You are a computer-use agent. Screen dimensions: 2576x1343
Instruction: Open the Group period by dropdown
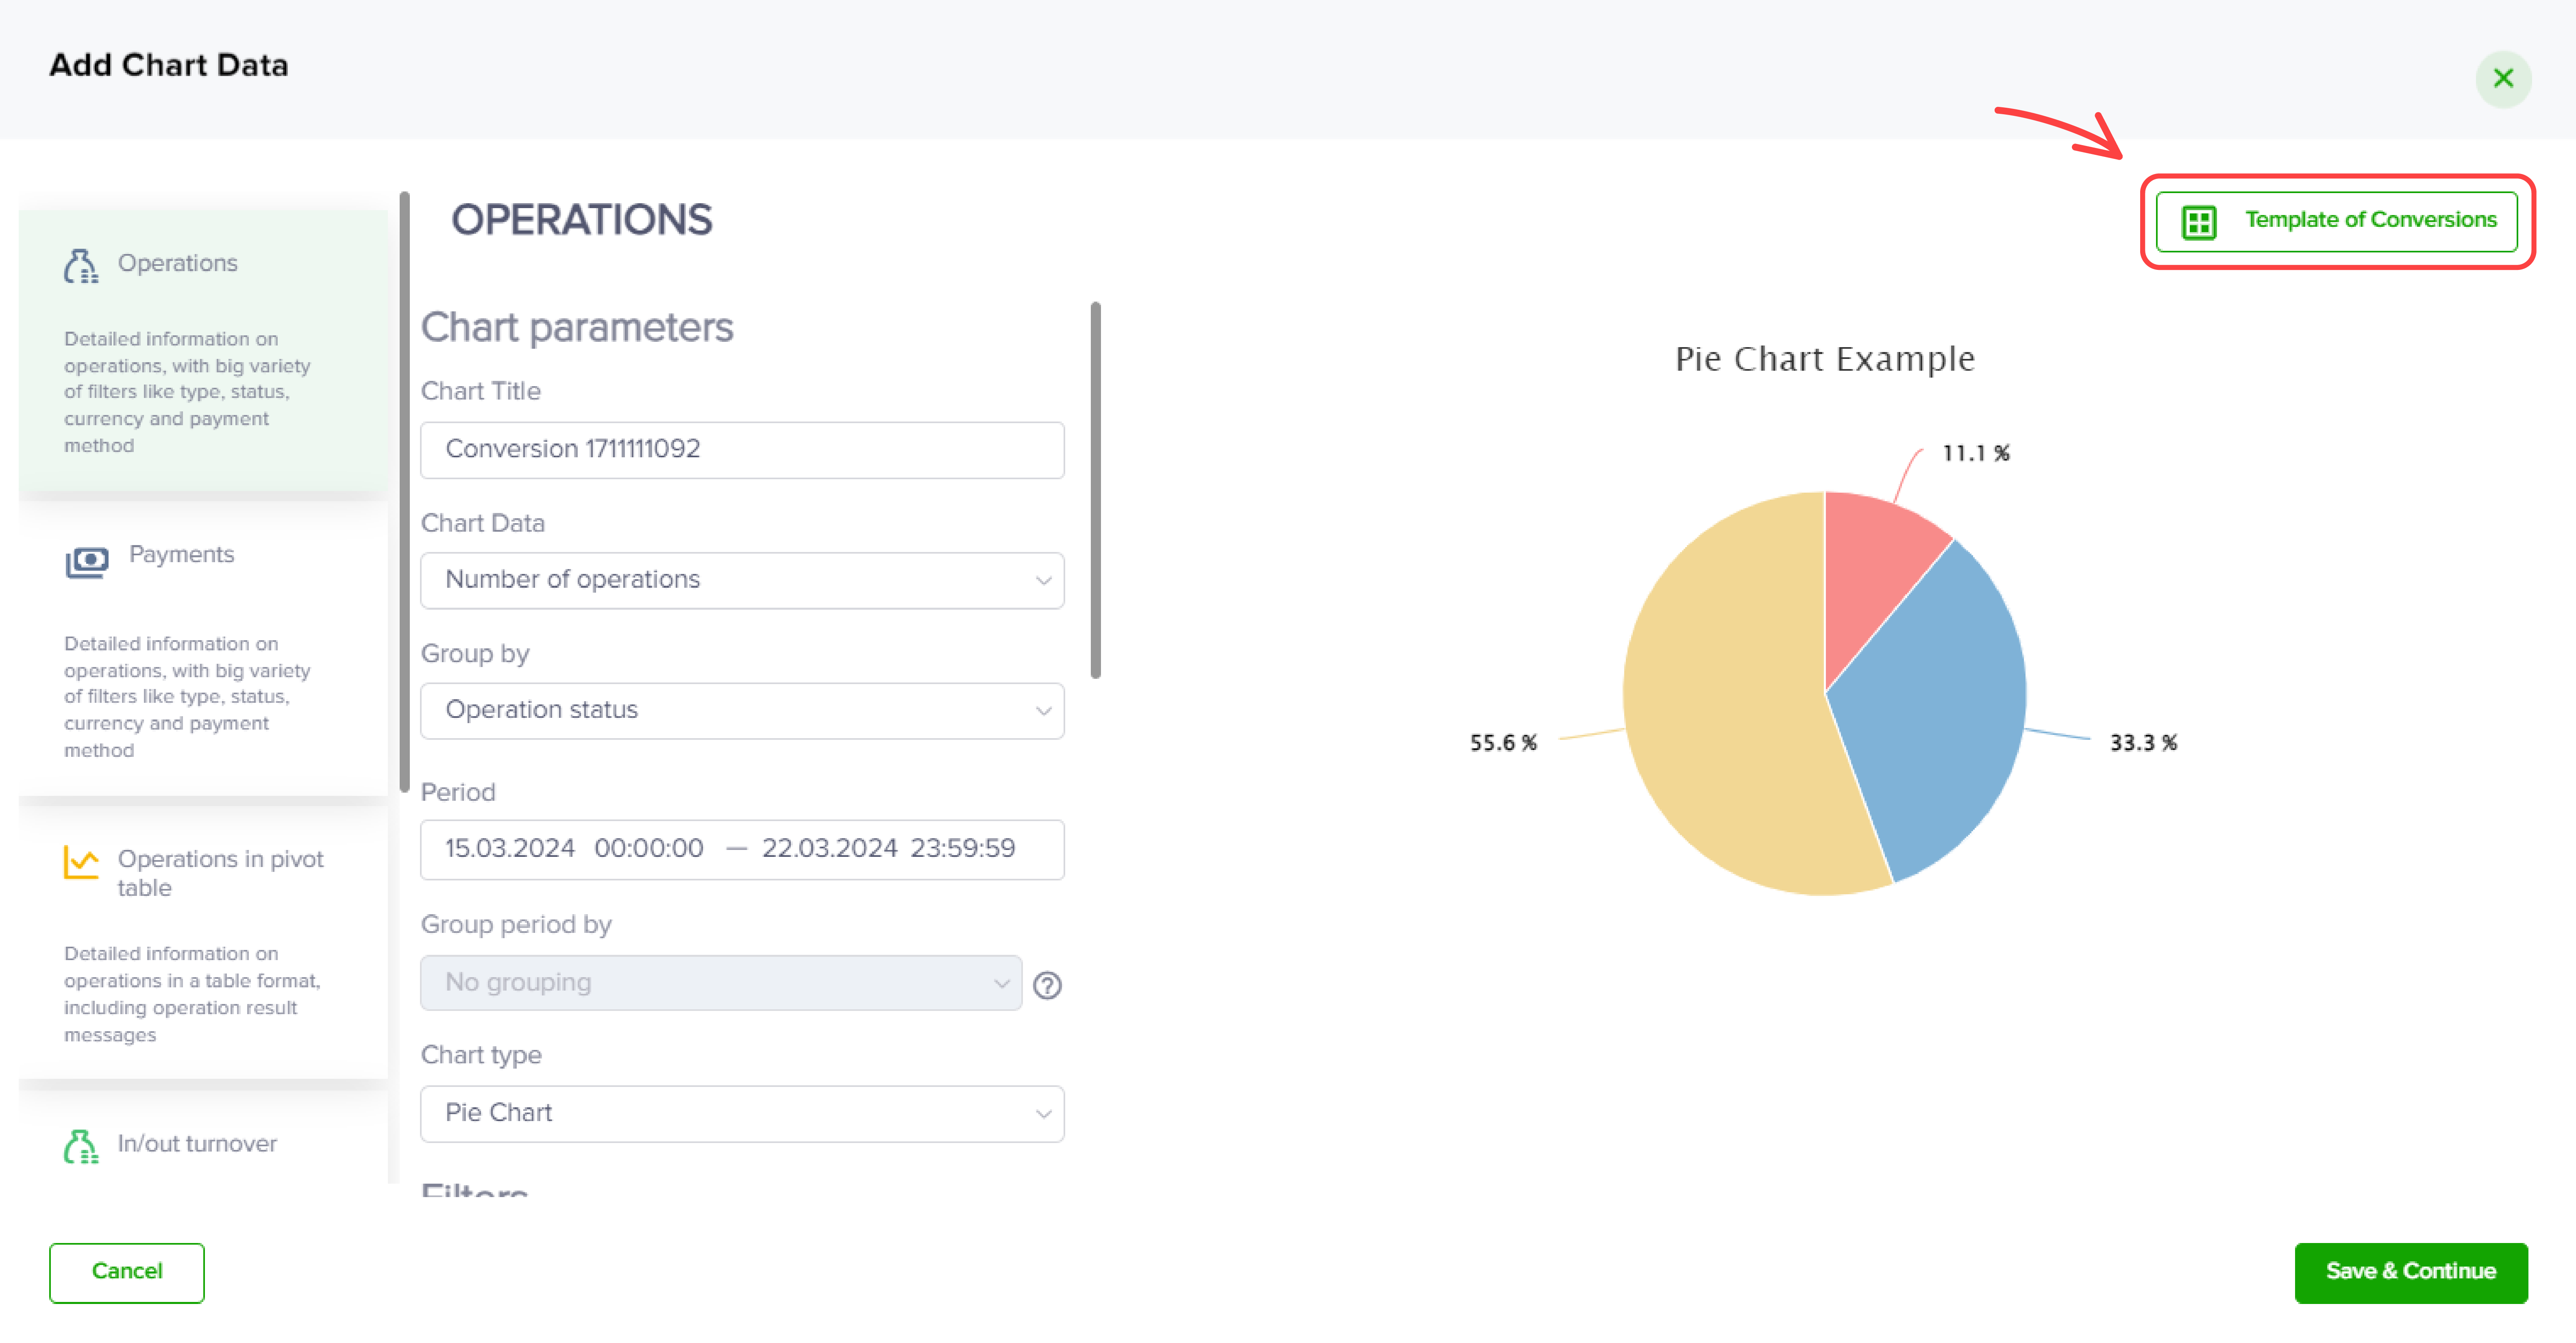click(721, 983)
